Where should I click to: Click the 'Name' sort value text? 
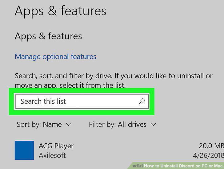pyautogui.click(x=52, y=124)
